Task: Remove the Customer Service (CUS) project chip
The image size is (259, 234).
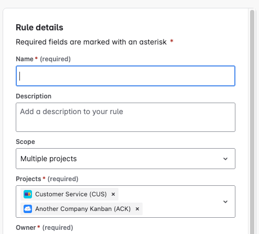Action: tap(113, 194)
